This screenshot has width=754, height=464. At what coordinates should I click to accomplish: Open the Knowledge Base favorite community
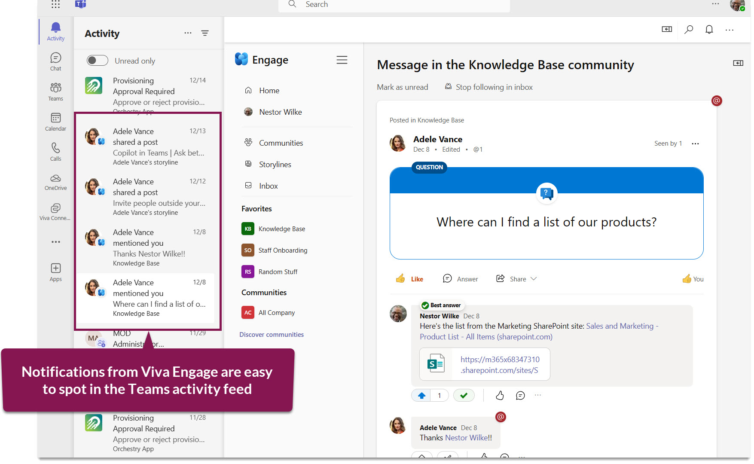pos(281,229)
